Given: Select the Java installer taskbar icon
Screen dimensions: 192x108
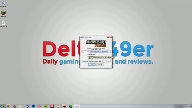Looking at the screenshot, I should coord(77,106).
